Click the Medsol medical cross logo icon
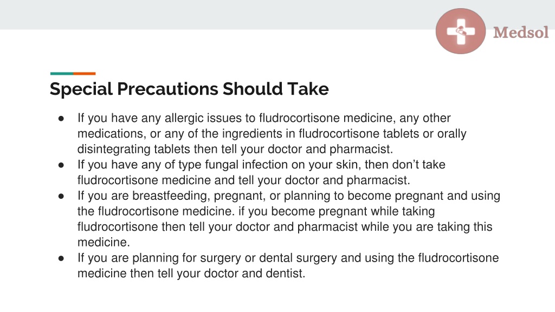Screen dimensions: 555x312 click(461, 31)
